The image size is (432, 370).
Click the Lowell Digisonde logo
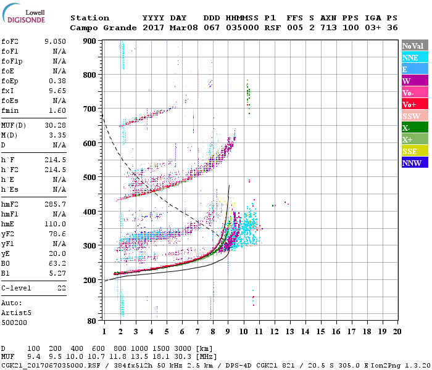(x=23, y=14)
